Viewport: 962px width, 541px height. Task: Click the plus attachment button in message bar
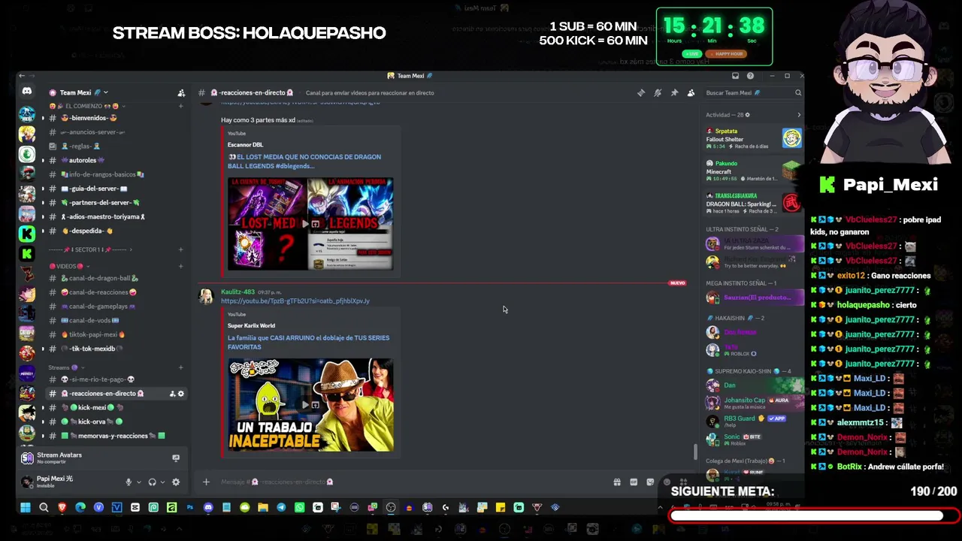206,482
